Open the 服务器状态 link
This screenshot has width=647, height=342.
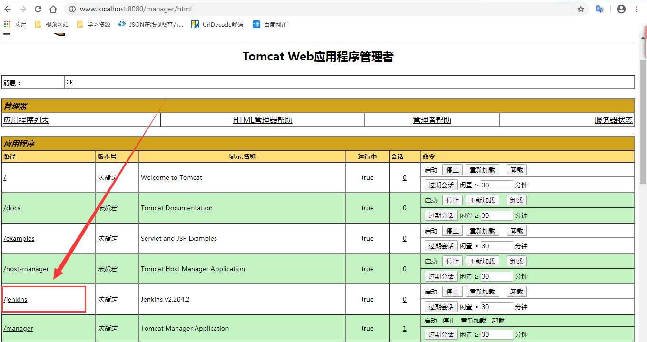(614, 120)
